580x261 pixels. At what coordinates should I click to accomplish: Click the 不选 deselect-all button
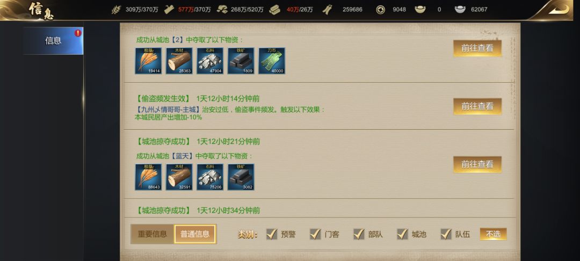coord(493,234)
